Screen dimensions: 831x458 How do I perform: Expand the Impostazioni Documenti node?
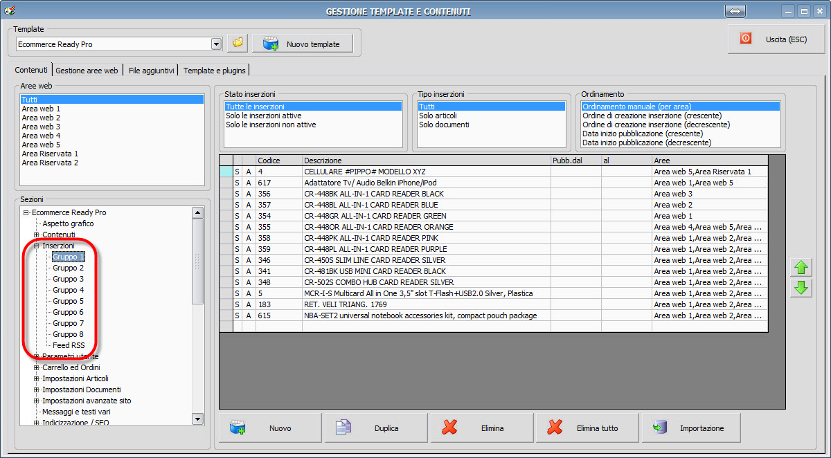point(37,390)
